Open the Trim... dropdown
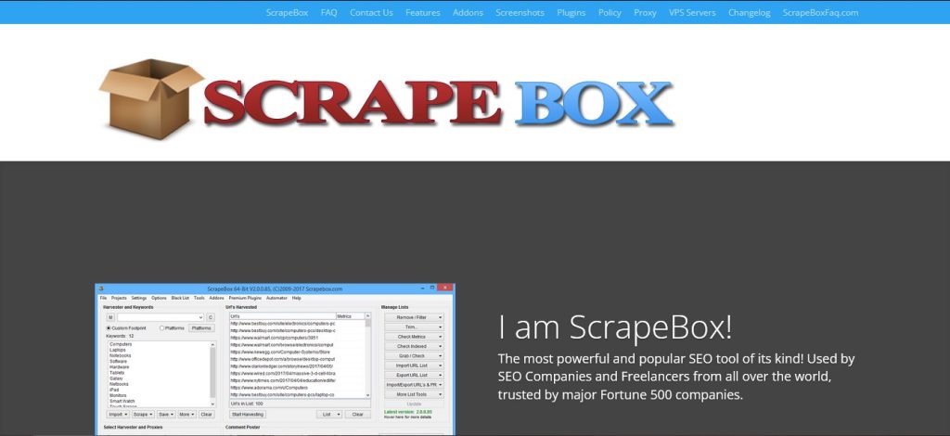 coord(415,327)
